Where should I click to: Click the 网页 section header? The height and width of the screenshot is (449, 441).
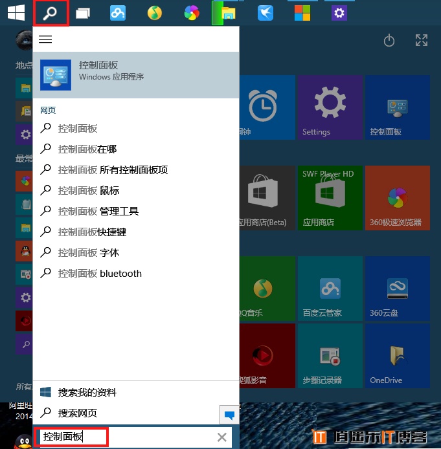pos(48,110)
